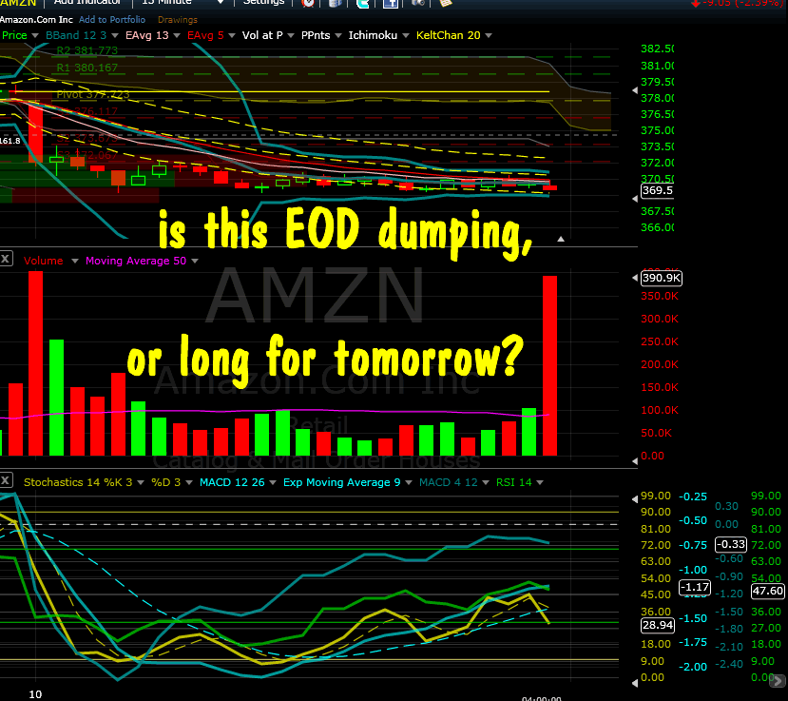788x701 pixels.
Task: Click the axis triangle marker beside 378.00 price
Action: tap(635, 90)
